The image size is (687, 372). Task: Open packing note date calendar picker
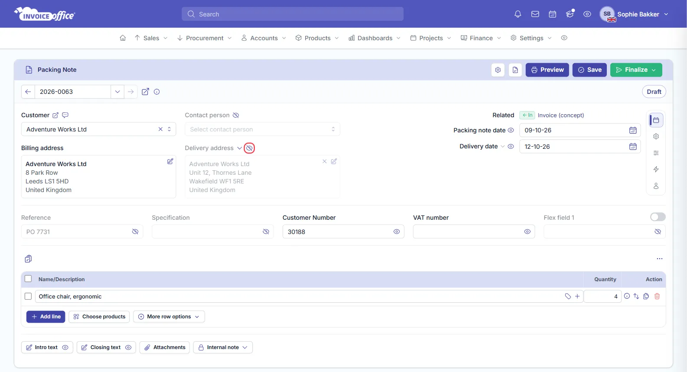633,130
